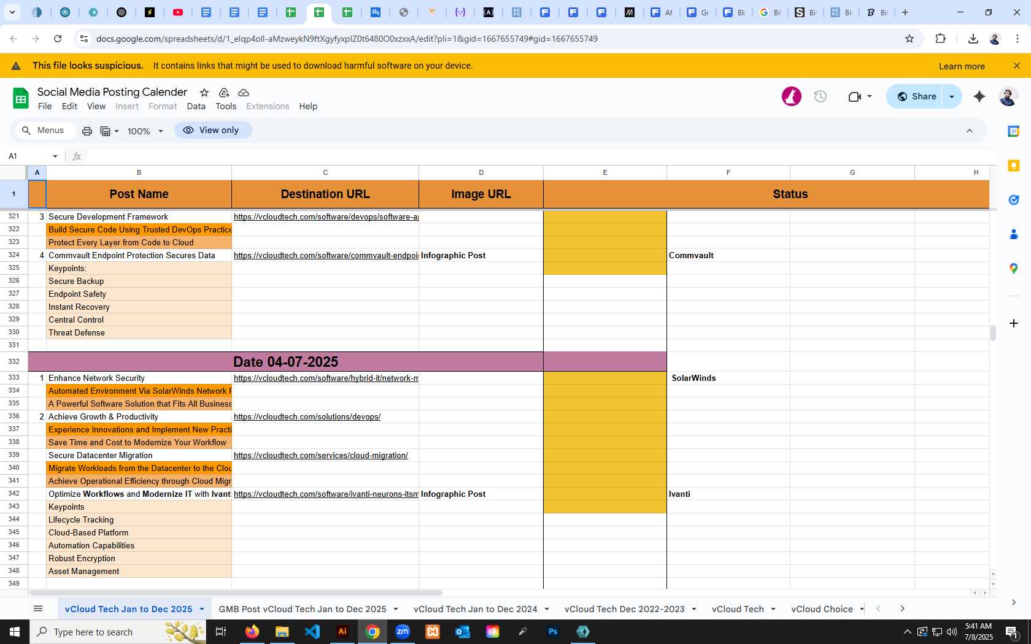The height and width of the screenshot is (644, 1031).
Task: Open the Google account profile picture
Action: (1008, 96)
